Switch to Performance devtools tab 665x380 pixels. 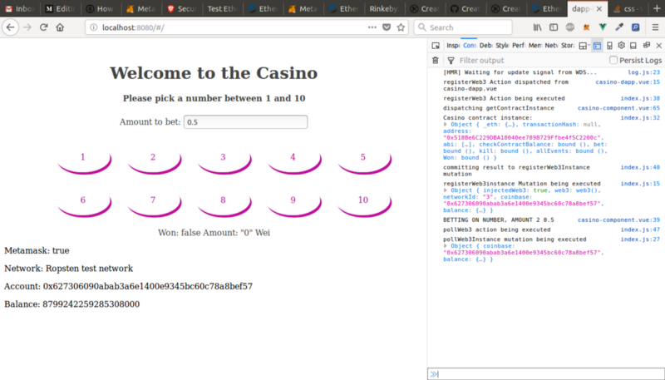coord(518,46)
